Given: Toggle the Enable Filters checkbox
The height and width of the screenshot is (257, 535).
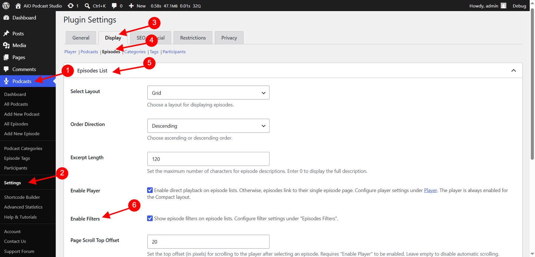Looking at the screenshot, I should click(150, 218).
